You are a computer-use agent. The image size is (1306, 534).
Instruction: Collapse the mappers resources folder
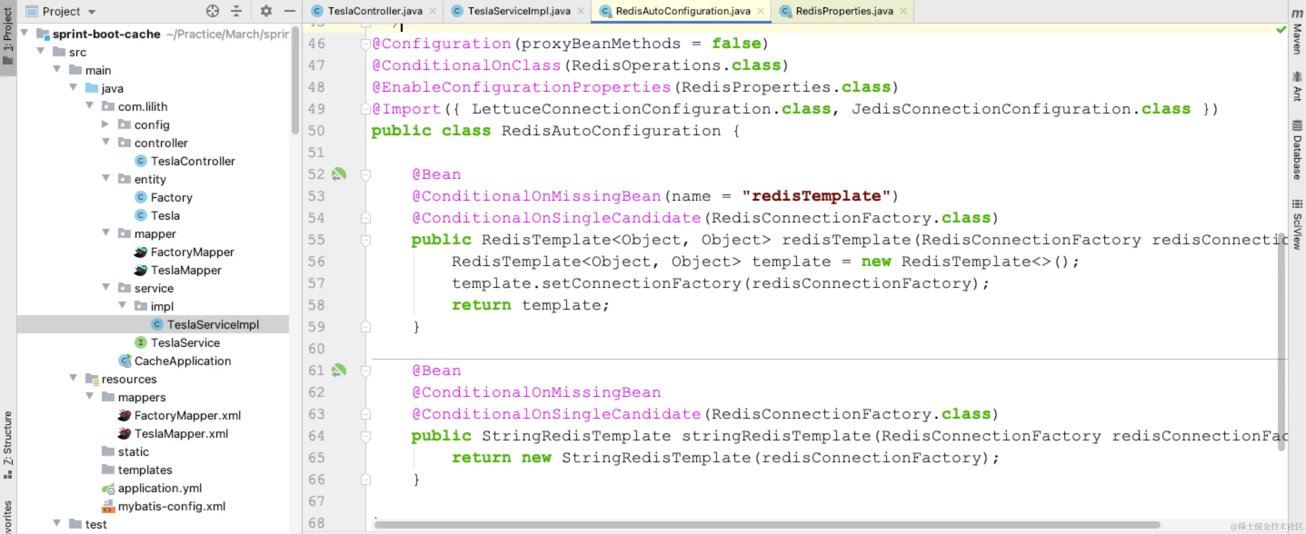pos(90,397)
